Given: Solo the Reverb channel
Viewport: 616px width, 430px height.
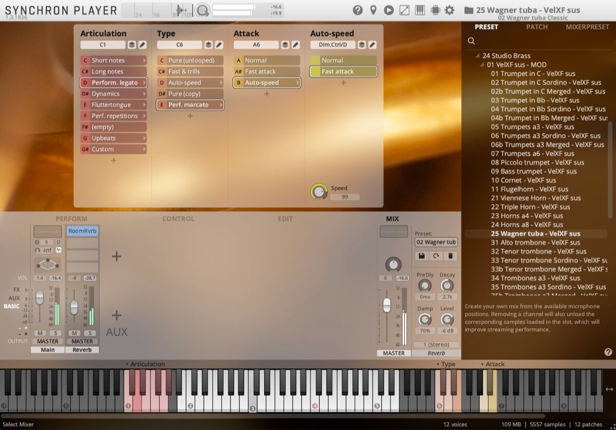Looking at the screenshot, I should coord(90,333).
